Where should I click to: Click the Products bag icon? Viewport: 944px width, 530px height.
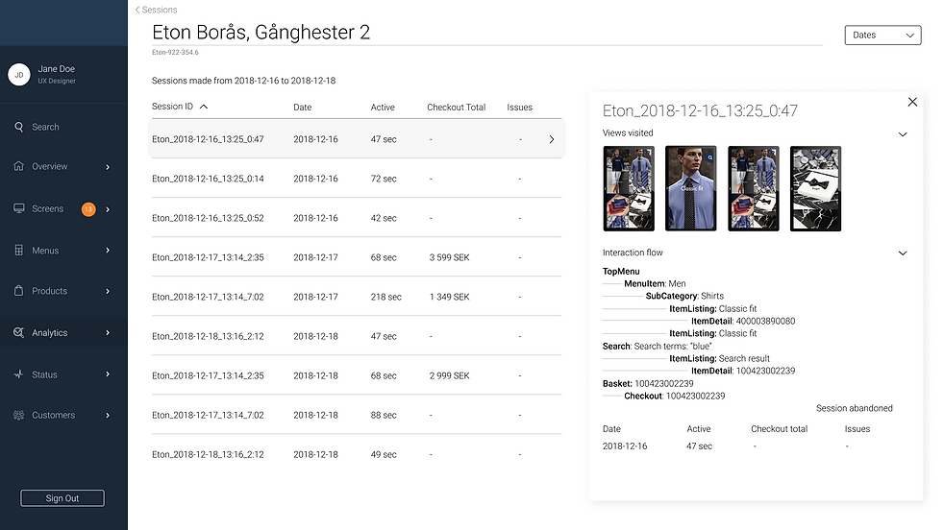18,291
